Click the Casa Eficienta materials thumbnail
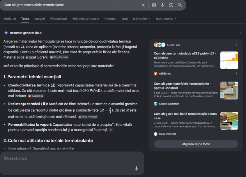This screenshot has width=246, height=177. point(229,121)
